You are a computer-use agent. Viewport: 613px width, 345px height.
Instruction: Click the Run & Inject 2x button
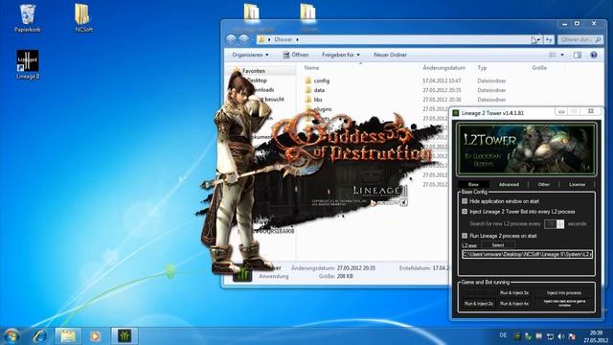[x=479, y=304]
